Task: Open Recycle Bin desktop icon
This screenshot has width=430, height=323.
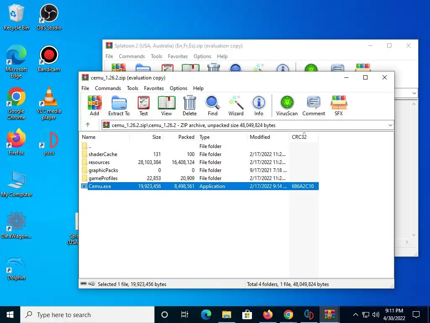Action: [x=16, y=17]
